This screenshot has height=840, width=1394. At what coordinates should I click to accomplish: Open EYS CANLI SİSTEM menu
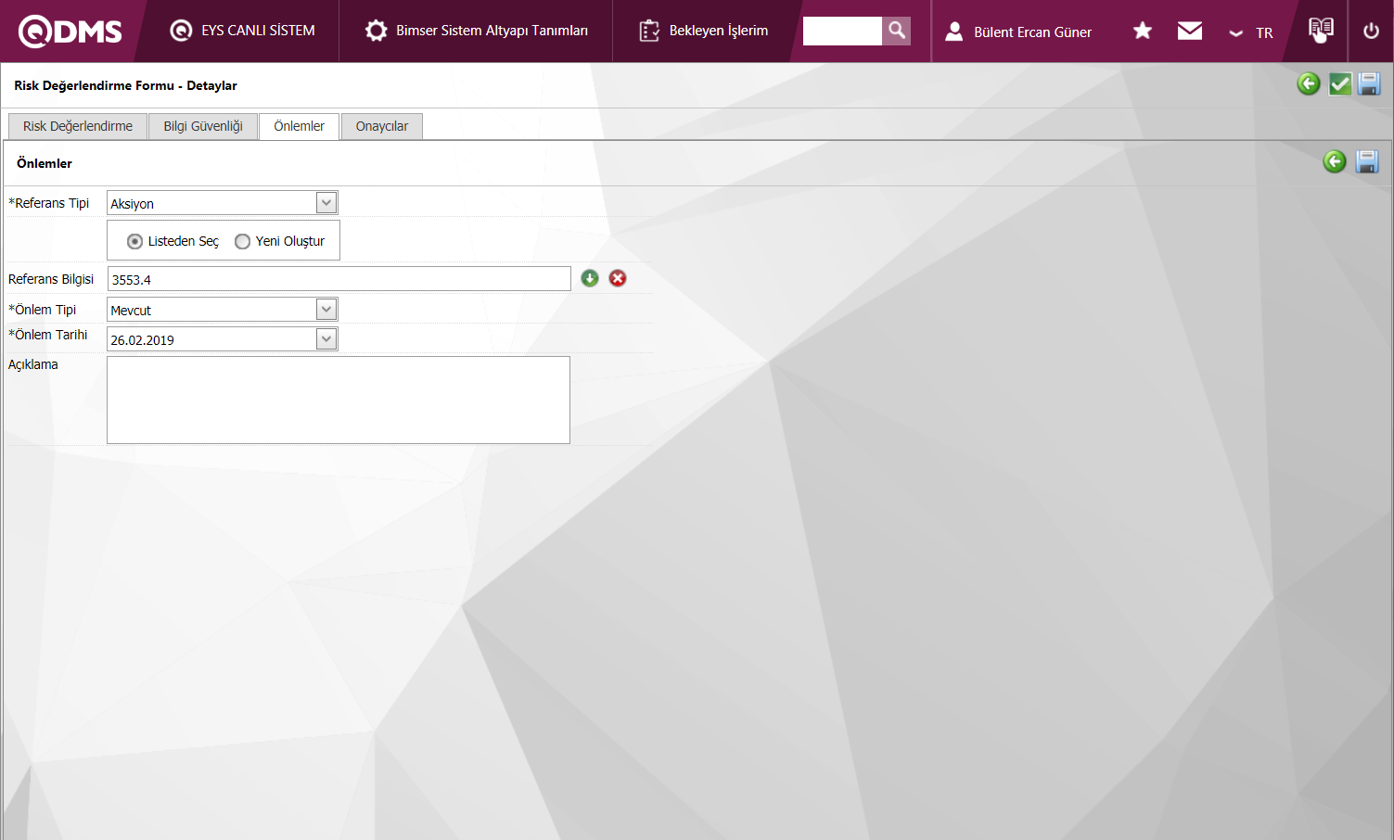243,31
